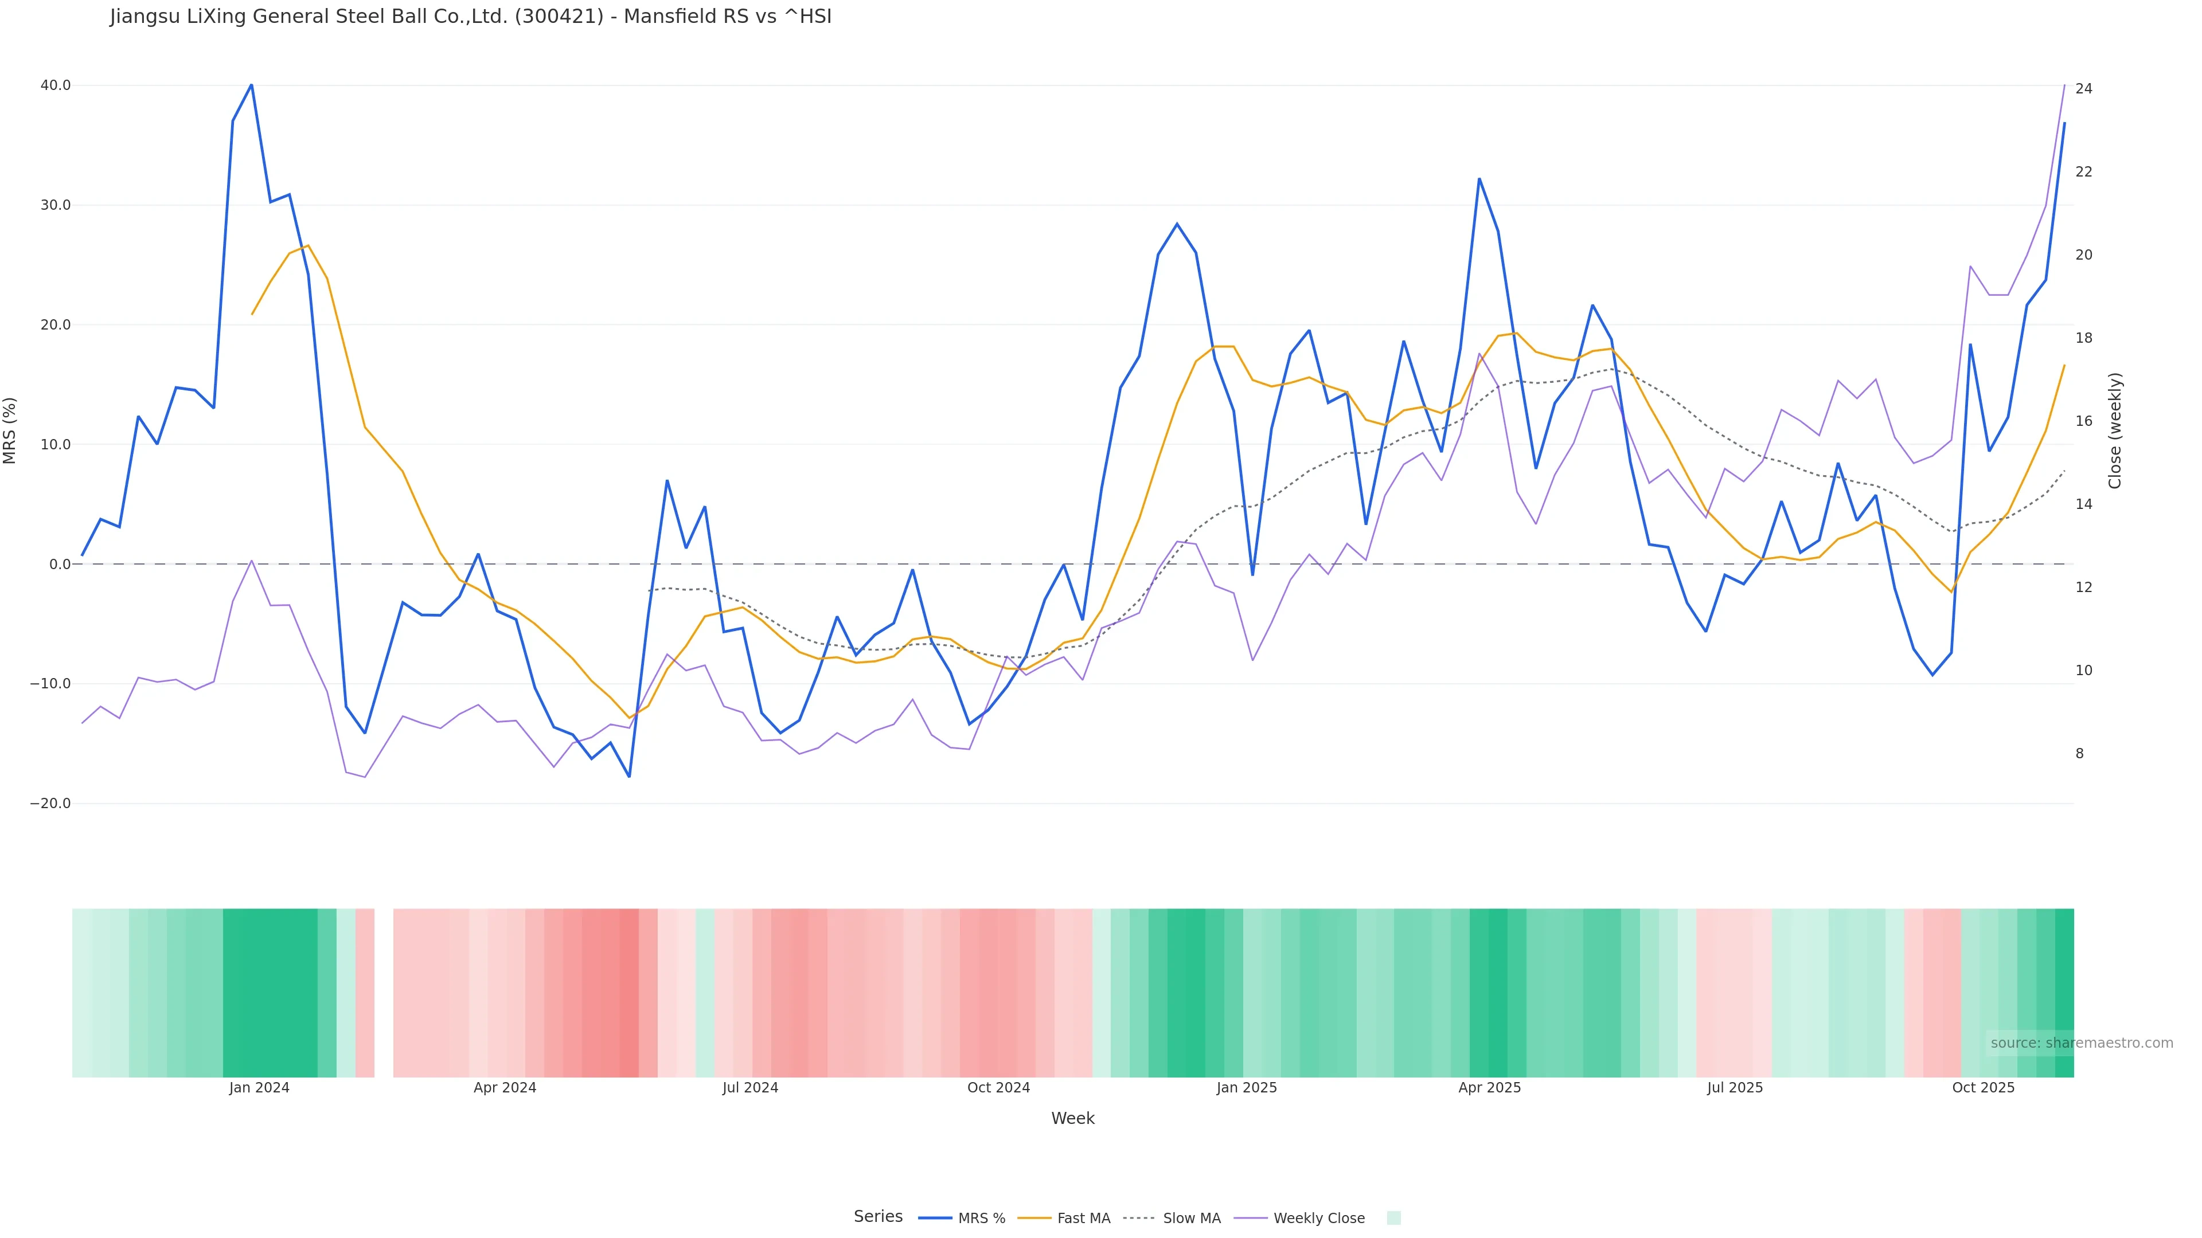Screen dimensions: 2202x1238
Task: Select the Apr 2025 x-axis tick label
Action: click(1489, 1088)
